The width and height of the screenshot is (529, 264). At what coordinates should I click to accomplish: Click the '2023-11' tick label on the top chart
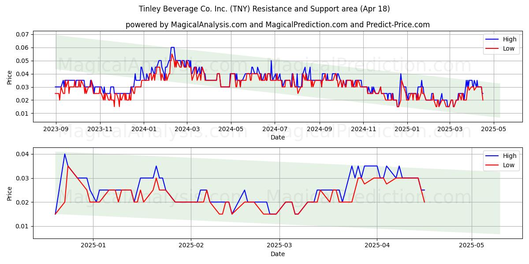pos(100,129)
